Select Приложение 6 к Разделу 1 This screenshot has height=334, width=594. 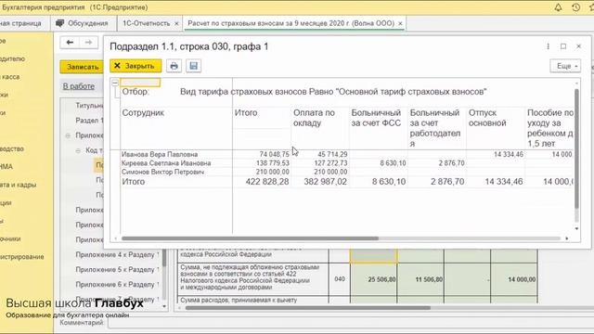coord(117,285)
